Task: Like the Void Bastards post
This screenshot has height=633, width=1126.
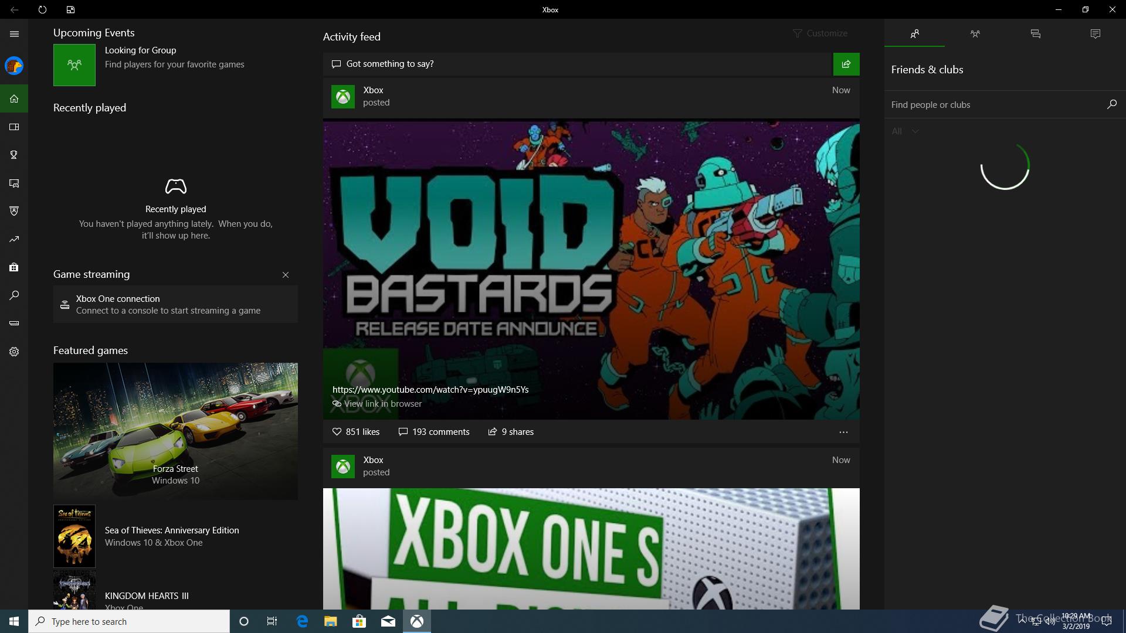Action: coord(356,432)
